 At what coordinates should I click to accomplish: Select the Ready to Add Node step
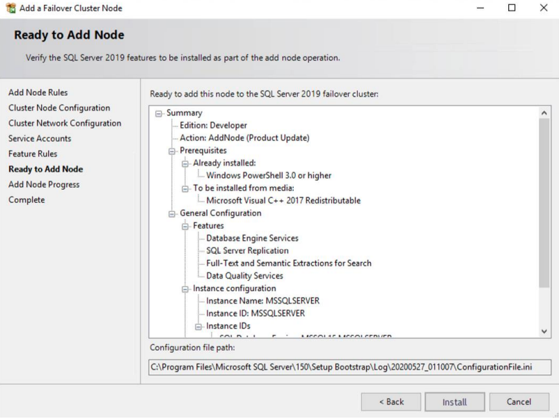pos(46,169)
